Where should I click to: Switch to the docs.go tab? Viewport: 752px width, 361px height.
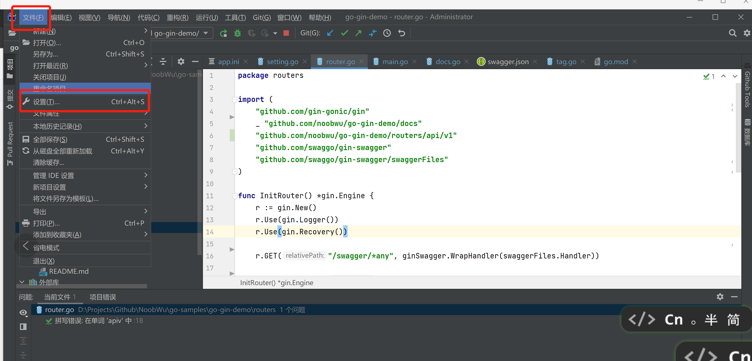447,62
